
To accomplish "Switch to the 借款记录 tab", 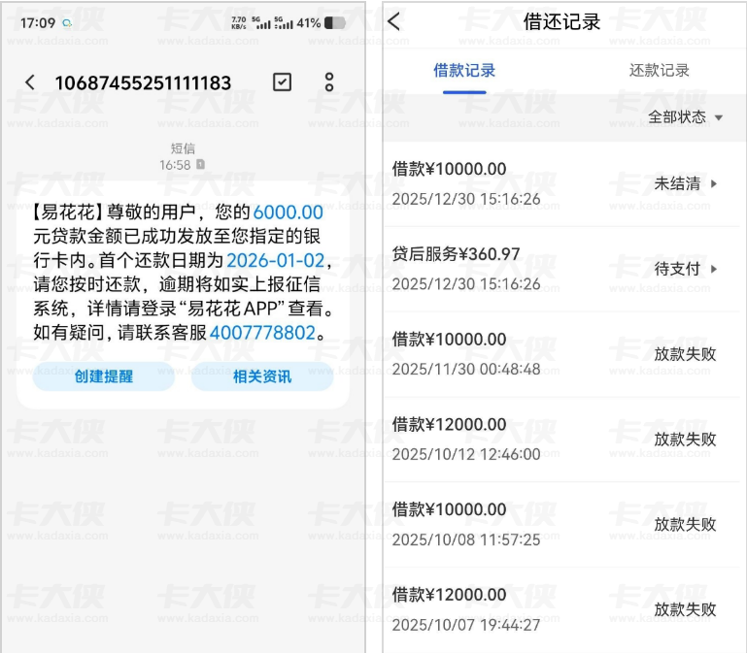I will pyautogui.click(x=464, y=71).
